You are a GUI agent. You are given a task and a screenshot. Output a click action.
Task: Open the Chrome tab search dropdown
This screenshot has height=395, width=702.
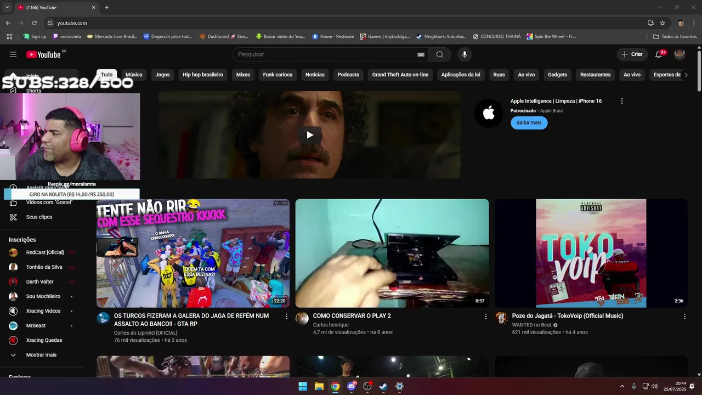pyautogui.click(x=7, y=8)
